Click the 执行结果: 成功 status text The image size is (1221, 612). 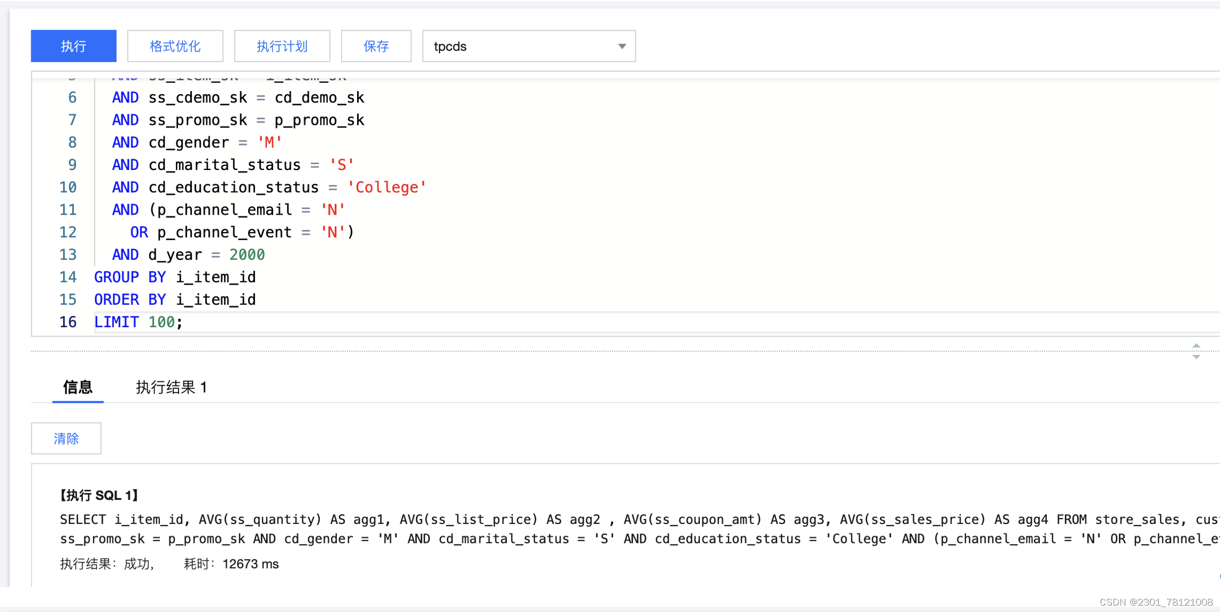pyautogui.click(x=107, y=564)
